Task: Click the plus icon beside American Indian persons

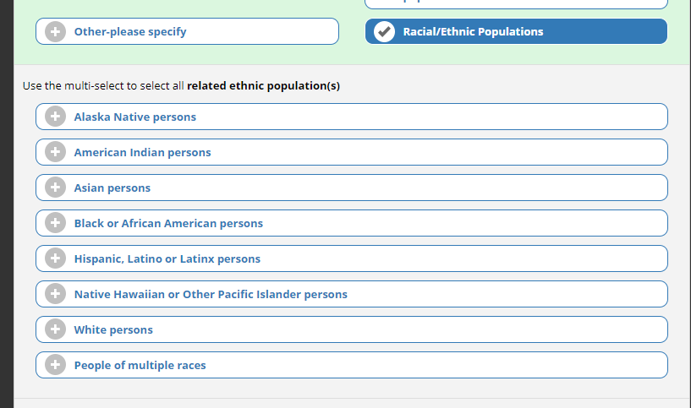Action: point(56,152)
